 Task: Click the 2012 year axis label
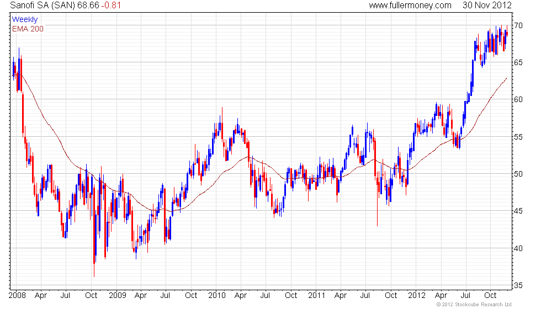[416, 295]
